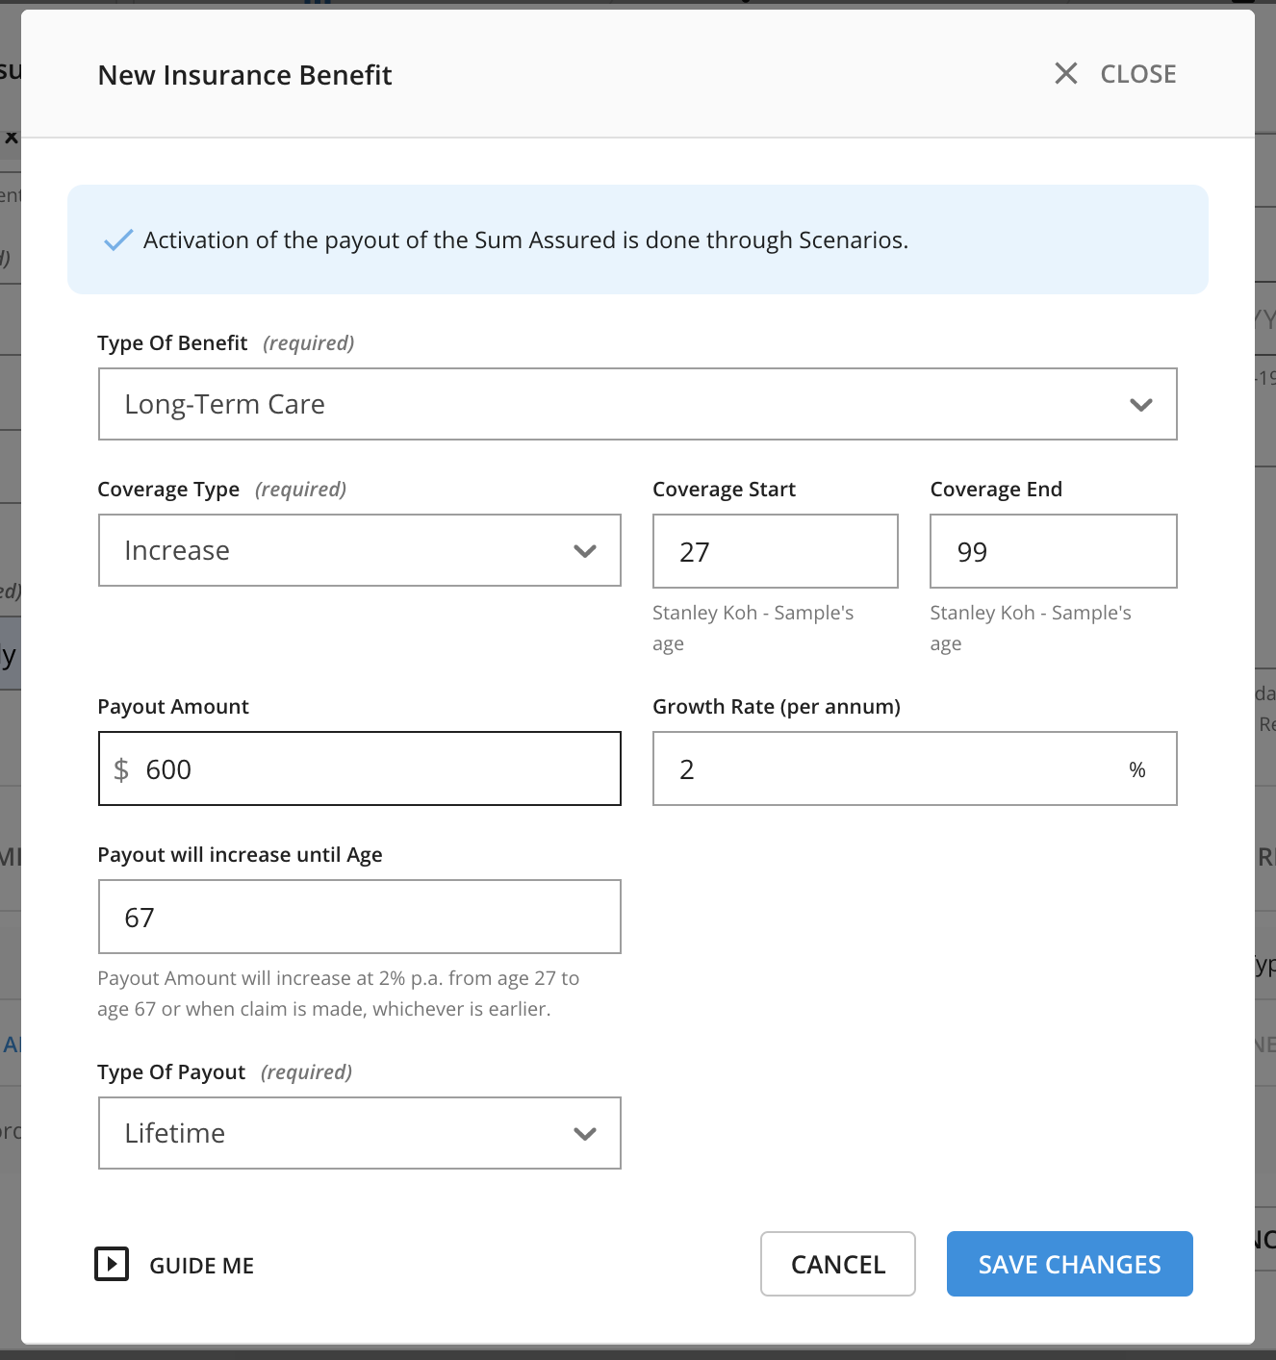Click the GUIDE ME link text
The width and height of the screenshot is (1276, 1360).
(201, 1266)
